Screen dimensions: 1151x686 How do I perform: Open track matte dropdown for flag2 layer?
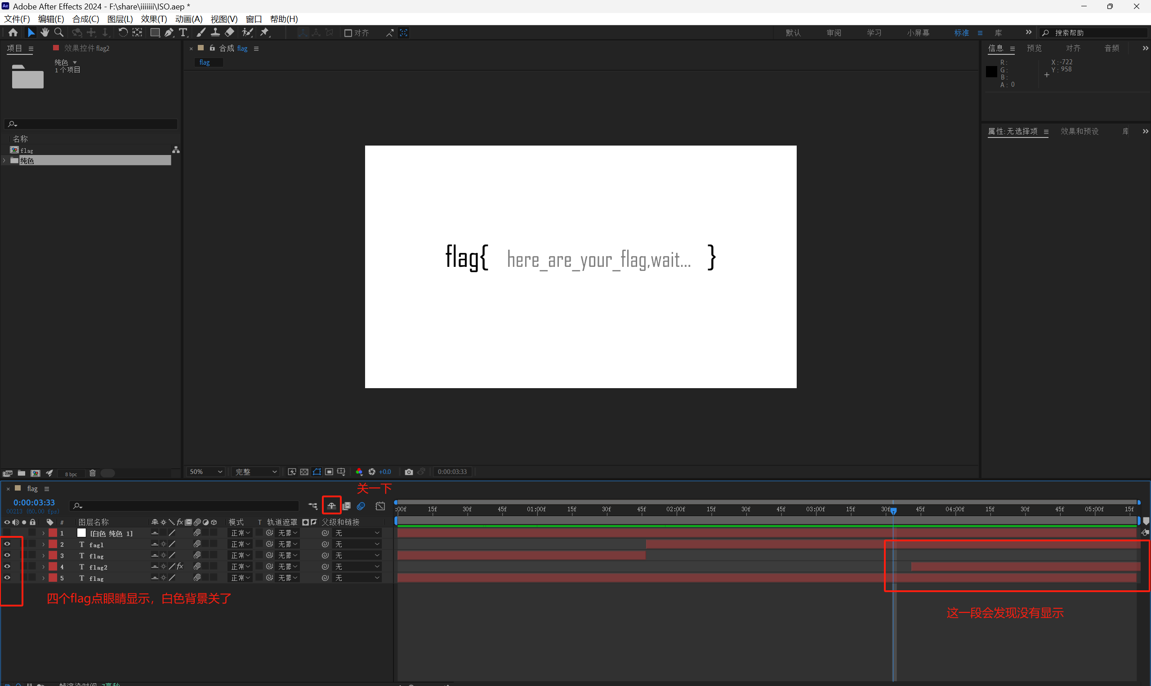(x=288, y=566)
